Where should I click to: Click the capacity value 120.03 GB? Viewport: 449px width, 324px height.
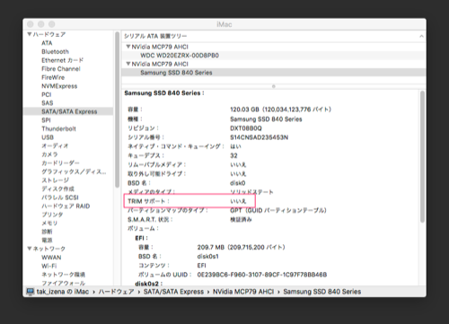[x=244, y=109]
